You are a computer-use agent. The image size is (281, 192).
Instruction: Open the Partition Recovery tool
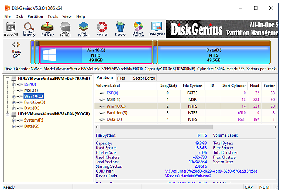29,29
